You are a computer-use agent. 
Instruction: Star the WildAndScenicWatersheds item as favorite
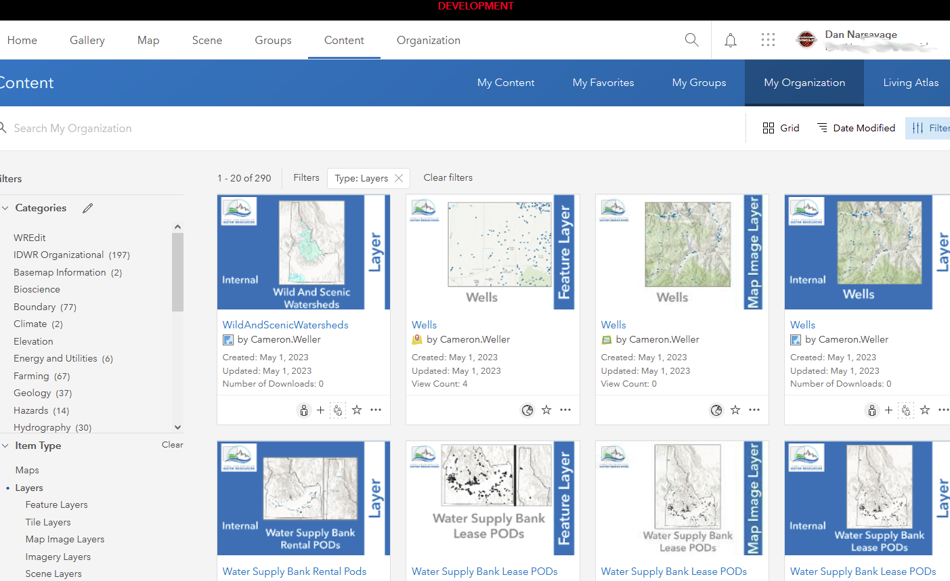coord(357,410)
